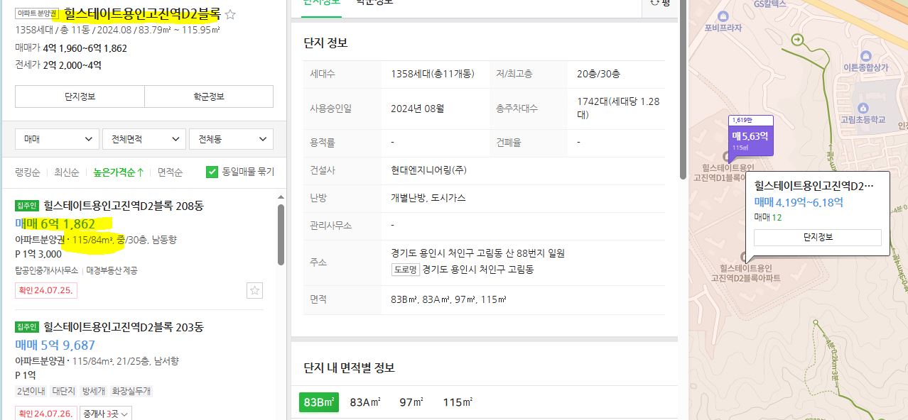Click the 매매 12 count in map popup
908x420 pixels.
pyautogui.click(x=767, y=217)
